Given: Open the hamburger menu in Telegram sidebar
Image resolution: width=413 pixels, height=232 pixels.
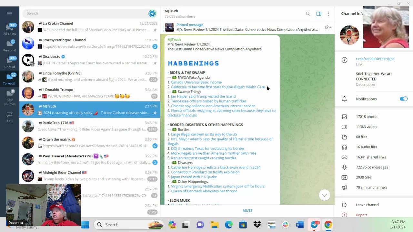Looking at the screenshot, I should tap(10, 14).
